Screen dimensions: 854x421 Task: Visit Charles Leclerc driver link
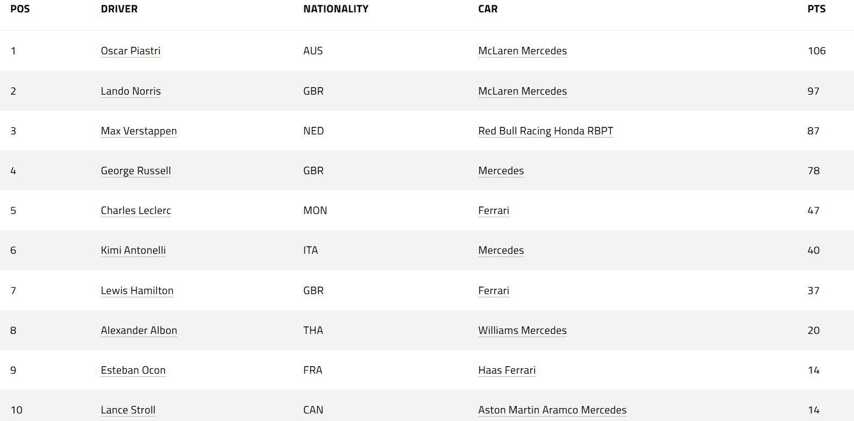point(136,210)
